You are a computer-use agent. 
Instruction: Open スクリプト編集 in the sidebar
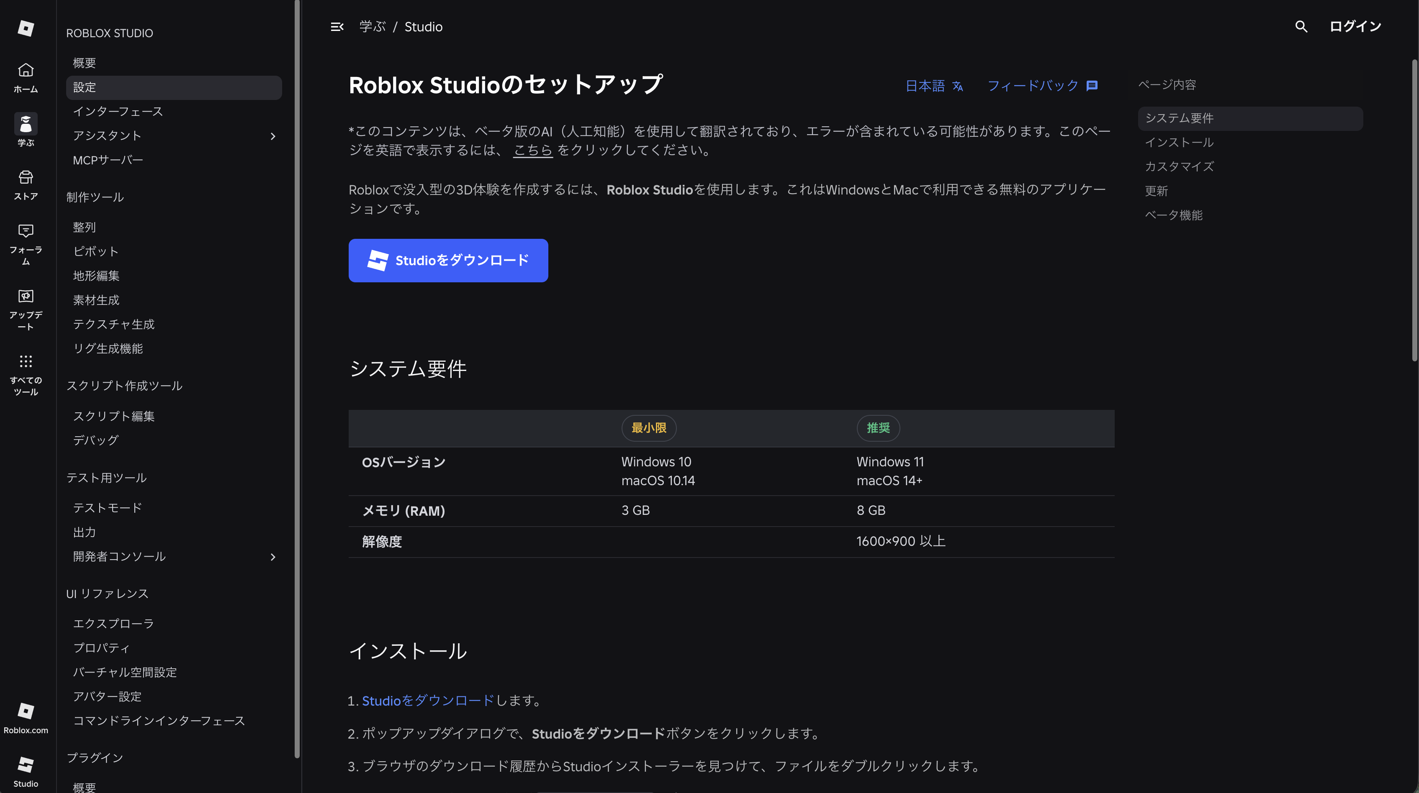click(113, 416)
